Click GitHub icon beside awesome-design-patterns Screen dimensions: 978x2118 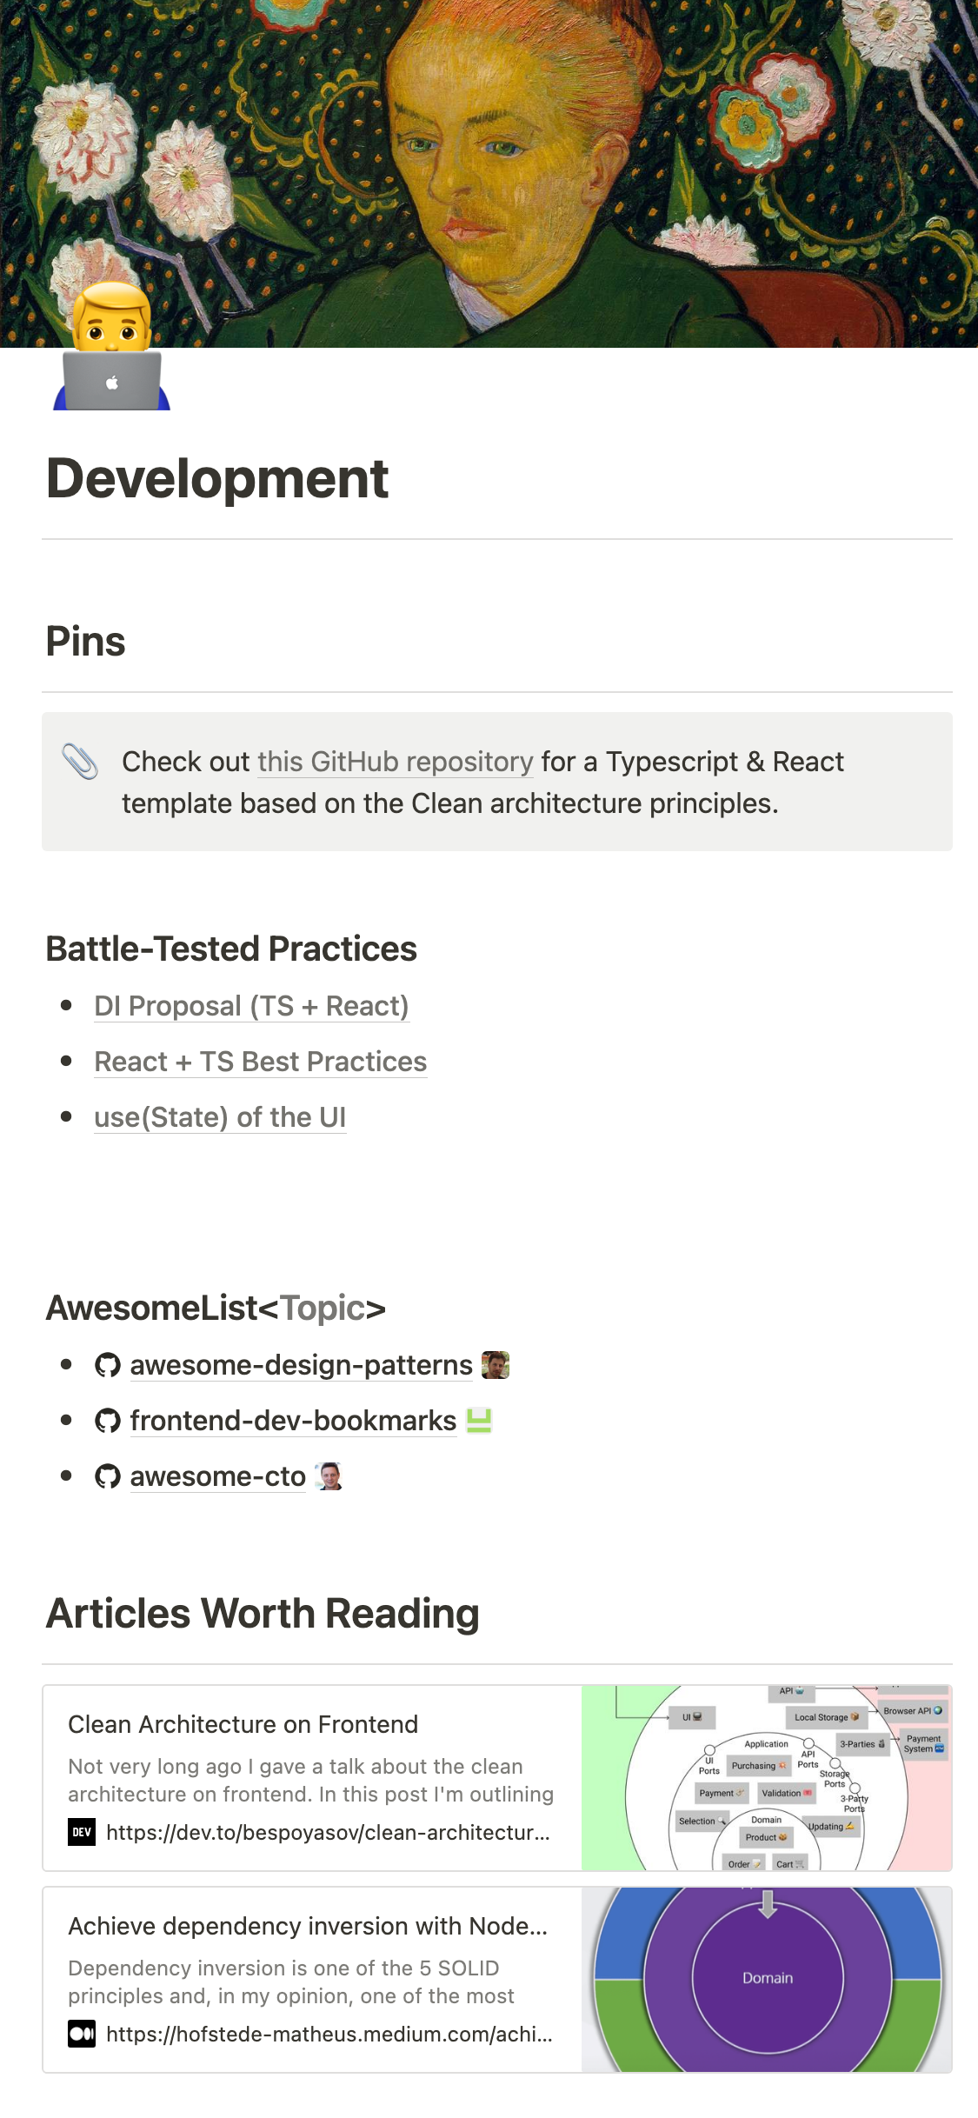pos(108,1366)
